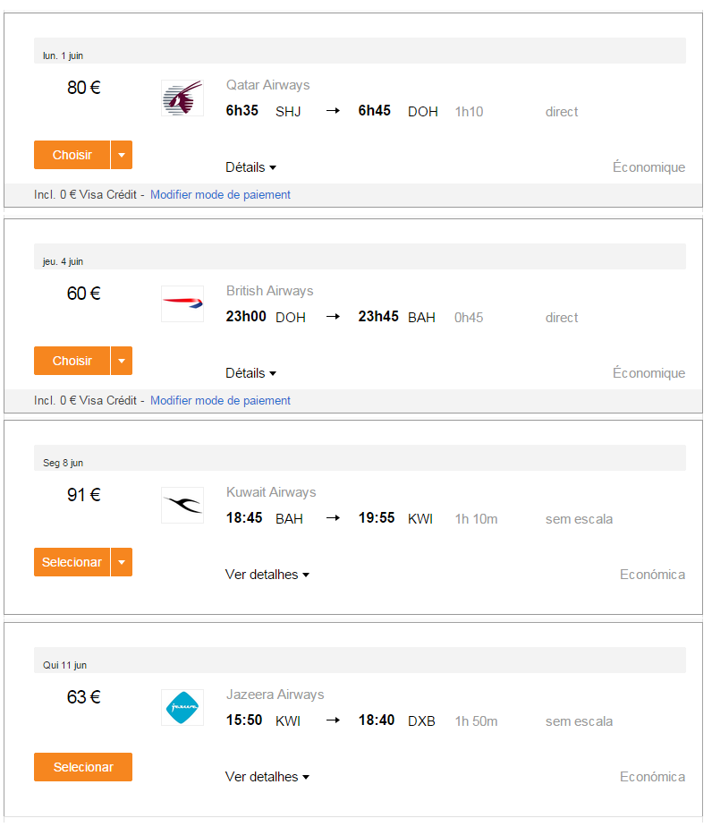The height and width of the screenshot is (827, 712).
Task: Expand Détails for the British Airways flight
Action: pyautogui.click(x=250, y=373)
